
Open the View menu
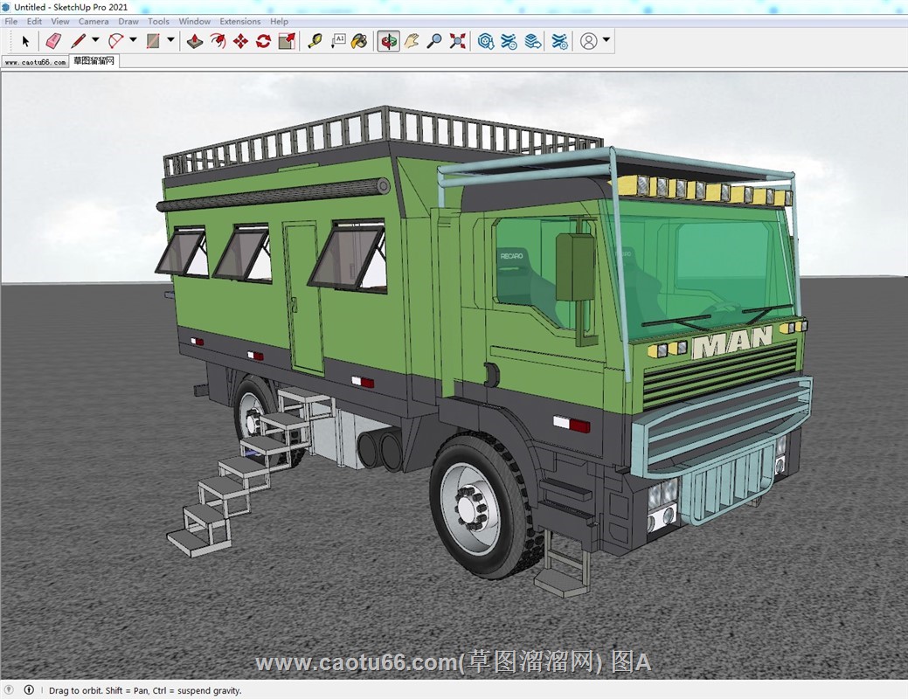60,22
